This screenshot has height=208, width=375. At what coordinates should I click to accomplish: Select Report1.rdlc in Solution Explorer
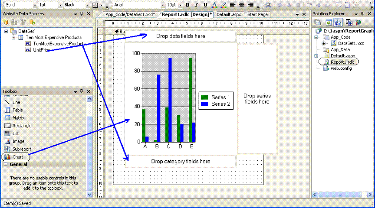(342, 62)
